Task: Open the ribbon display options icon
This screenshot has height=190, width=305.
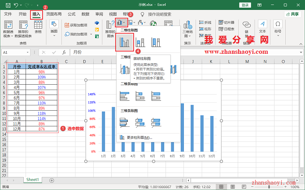Action: [260, 5]
